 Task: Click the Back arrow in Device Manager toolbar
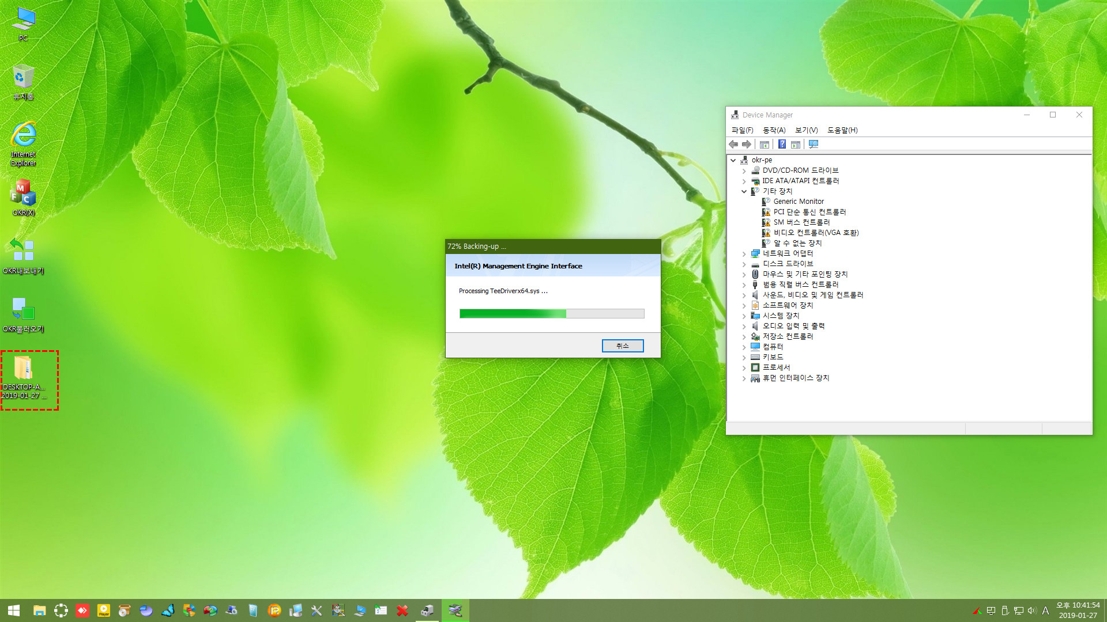(733, 145)
